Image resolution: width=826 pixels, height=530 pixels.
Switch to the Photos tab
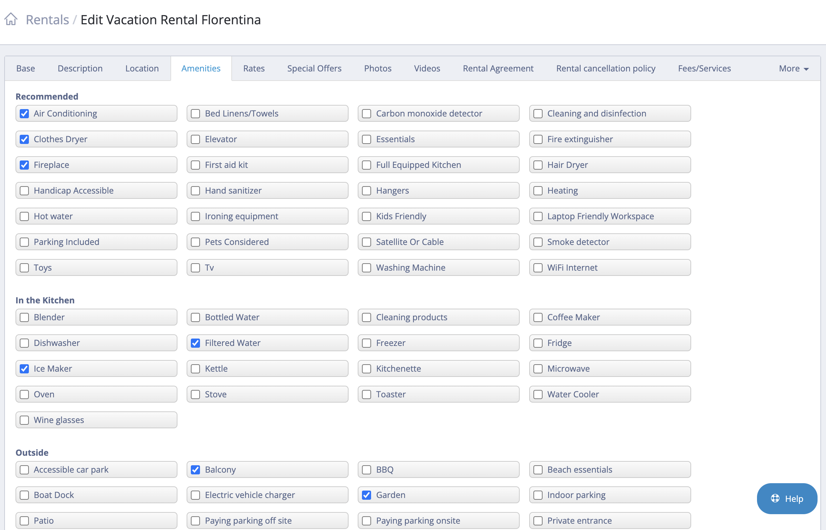tap(378, 68)
